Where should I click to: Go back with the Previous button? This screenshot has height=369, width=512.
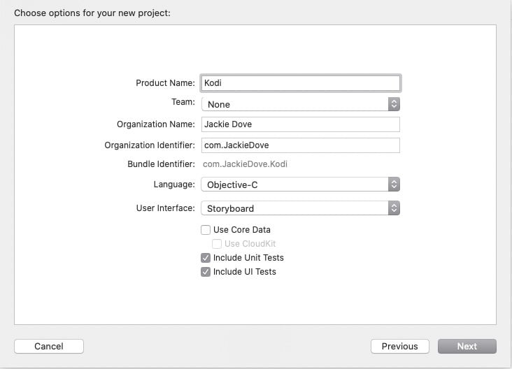pyautogui.click(x=399, y=346)
